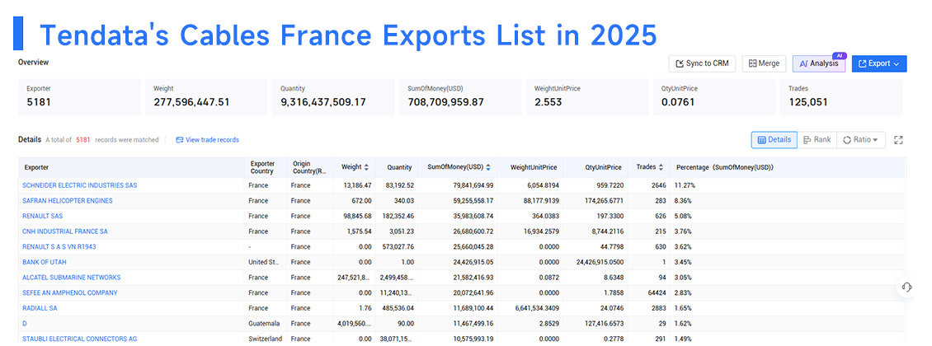Open SEFEE AN AMPHENOL COMPANY exporter
The width and height of the screenshot is (932, 346).
pos(70,293)
